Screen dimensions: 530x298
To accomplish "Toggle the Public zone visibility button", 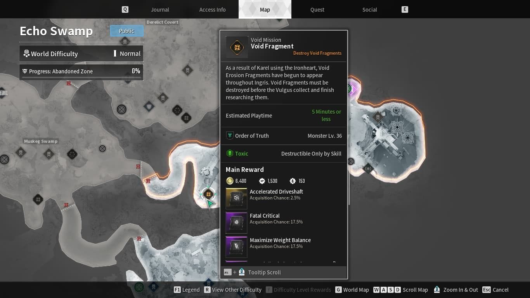I will 126,31.
